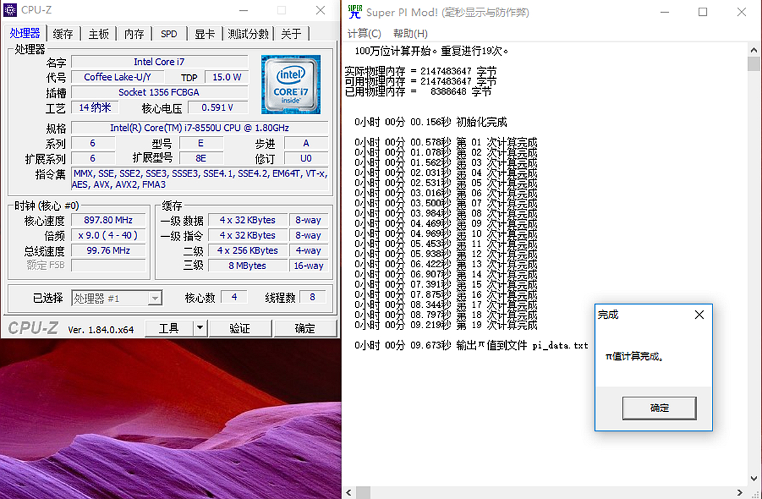Screen dimensions: 762x499
Task: Click 确定 at the bottom of CPU-Z
Action: click(x=304, y=328)
